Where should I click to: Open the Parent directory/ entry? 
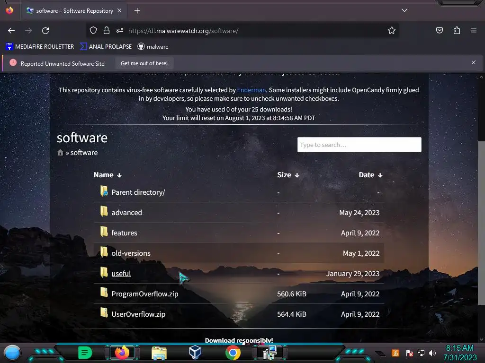click(x=138, y=192)
